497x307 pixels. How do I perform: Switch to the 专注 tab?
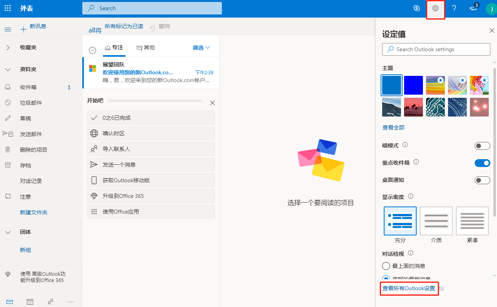pyautogui.click(x=114, y=47)
